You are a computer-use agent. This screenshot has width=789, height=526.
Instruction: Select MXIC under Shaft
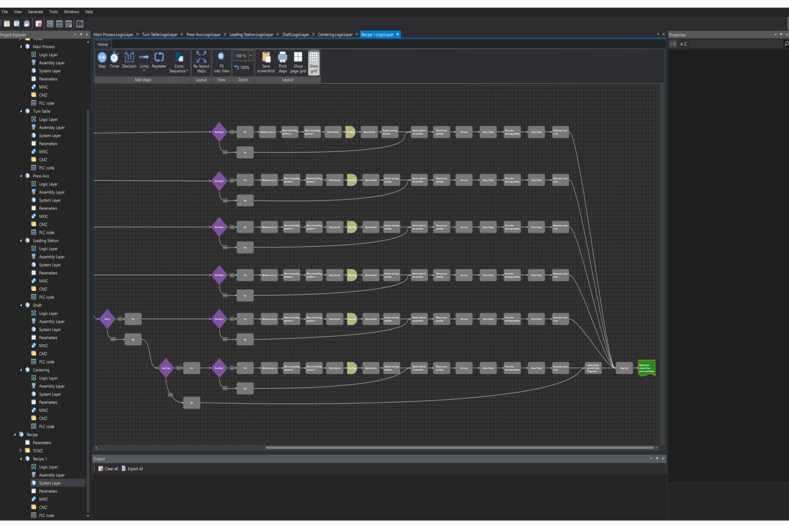[x=43, y=346]
